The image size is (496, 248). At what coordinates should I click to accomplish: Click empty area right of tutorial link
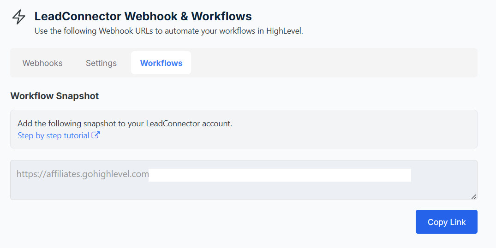(277, 136)
